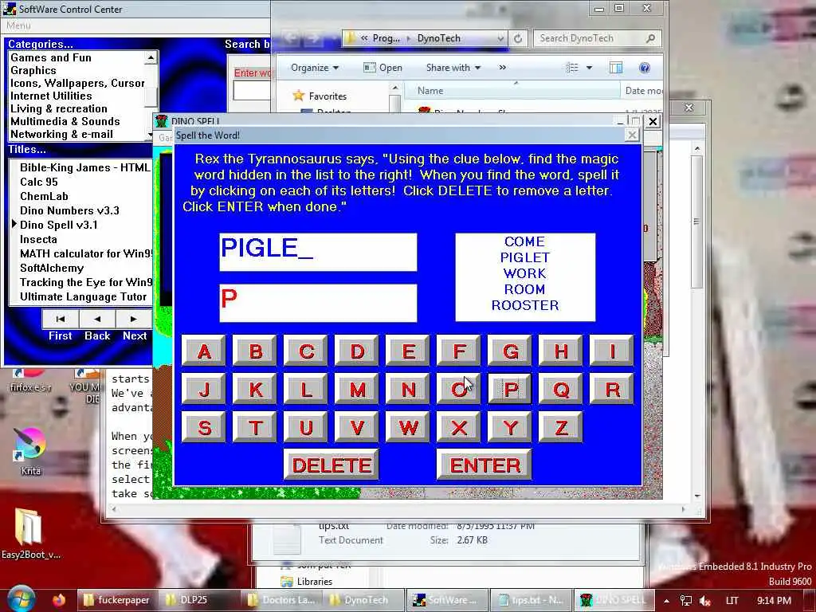
Task: Click PIGLET in the word list
Action: pyautogui.click(x=524, y=257)
